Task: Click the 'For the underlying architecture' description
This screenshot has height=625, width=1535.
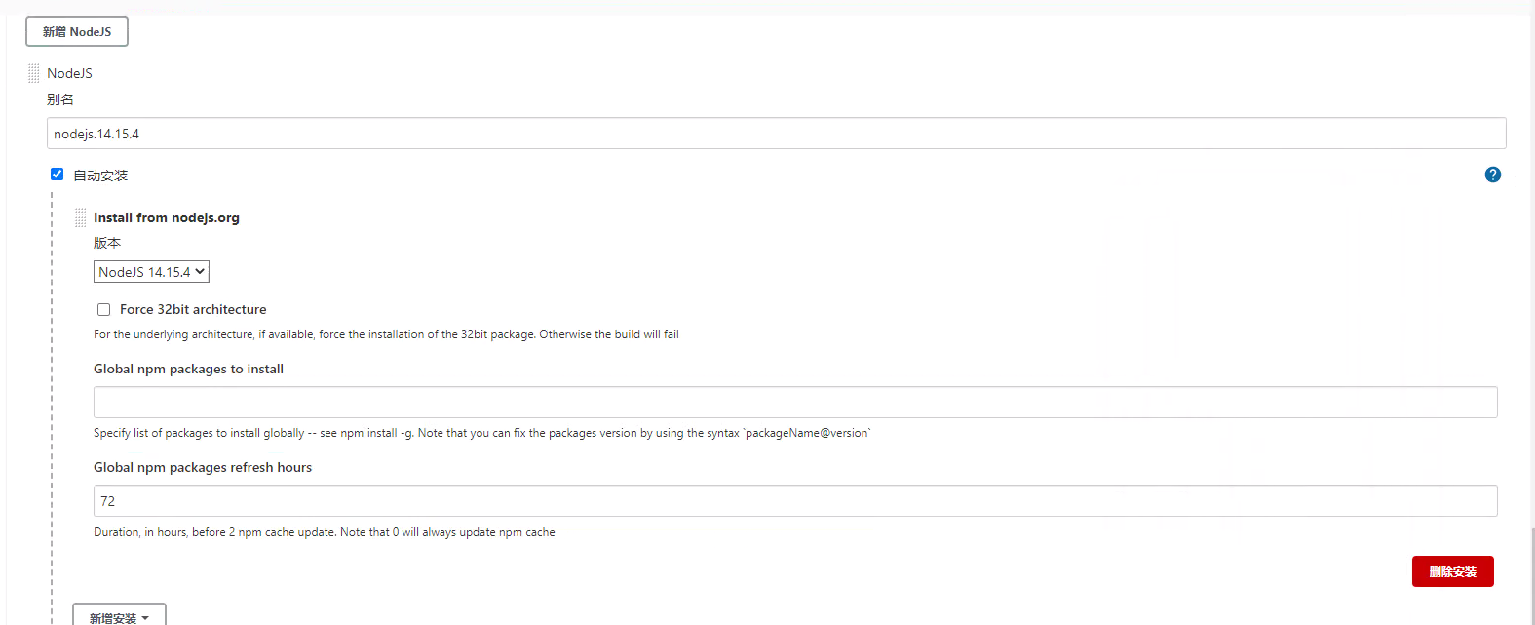Action: point(386,334)
